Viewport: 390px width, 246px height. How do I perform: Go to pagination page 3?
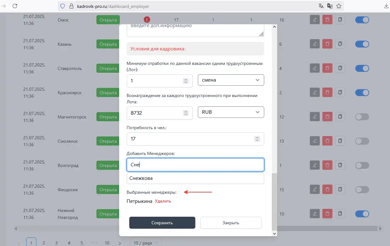pyautogui.click(x=56, y=243)
